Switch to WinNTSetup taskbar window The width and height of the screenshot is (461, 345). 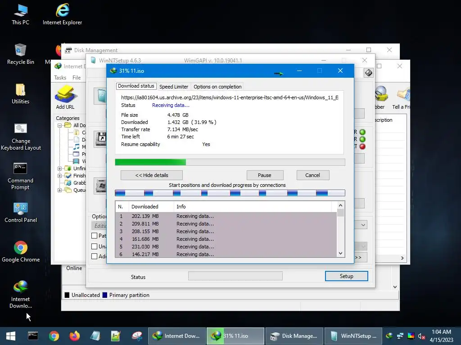[x=353, y=336]
